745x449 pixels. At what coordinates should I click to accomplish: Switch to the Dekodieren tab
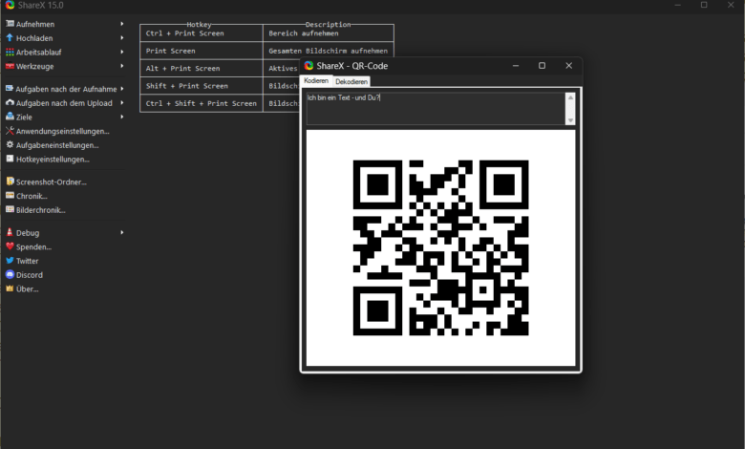click(351, 82)
